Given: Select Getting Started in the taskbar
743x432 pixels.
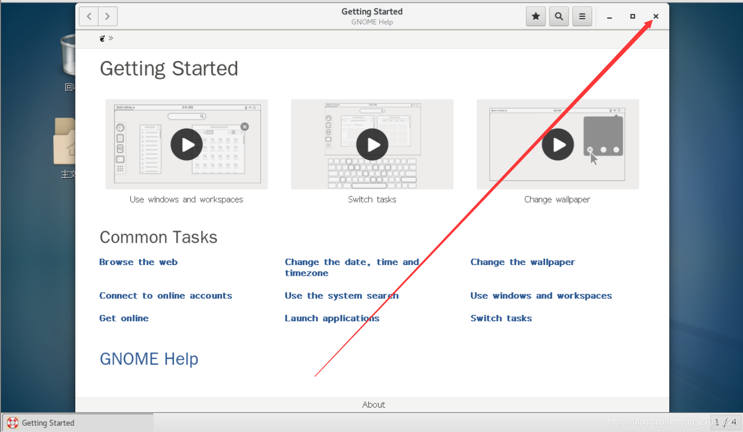Looking at the screenshot, I should click(78, 422).
